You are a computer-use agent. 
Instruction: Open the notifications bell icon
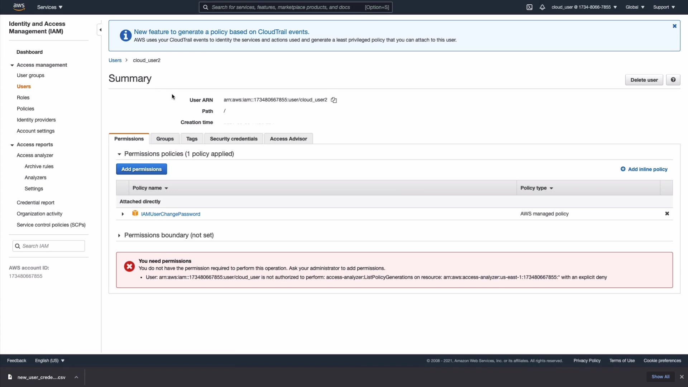click(542, 7)
